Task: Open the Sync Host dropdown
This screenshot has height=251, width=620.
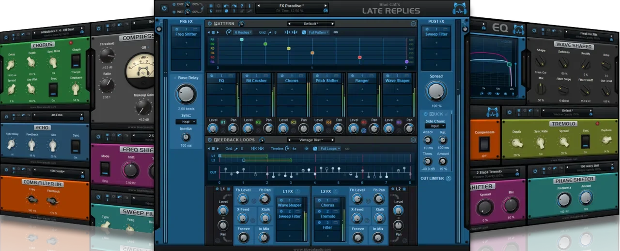Action: [x=186, y=122]
